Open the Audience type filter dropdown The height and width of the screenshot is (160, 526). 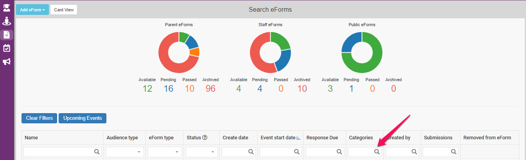tap(125, 152)
